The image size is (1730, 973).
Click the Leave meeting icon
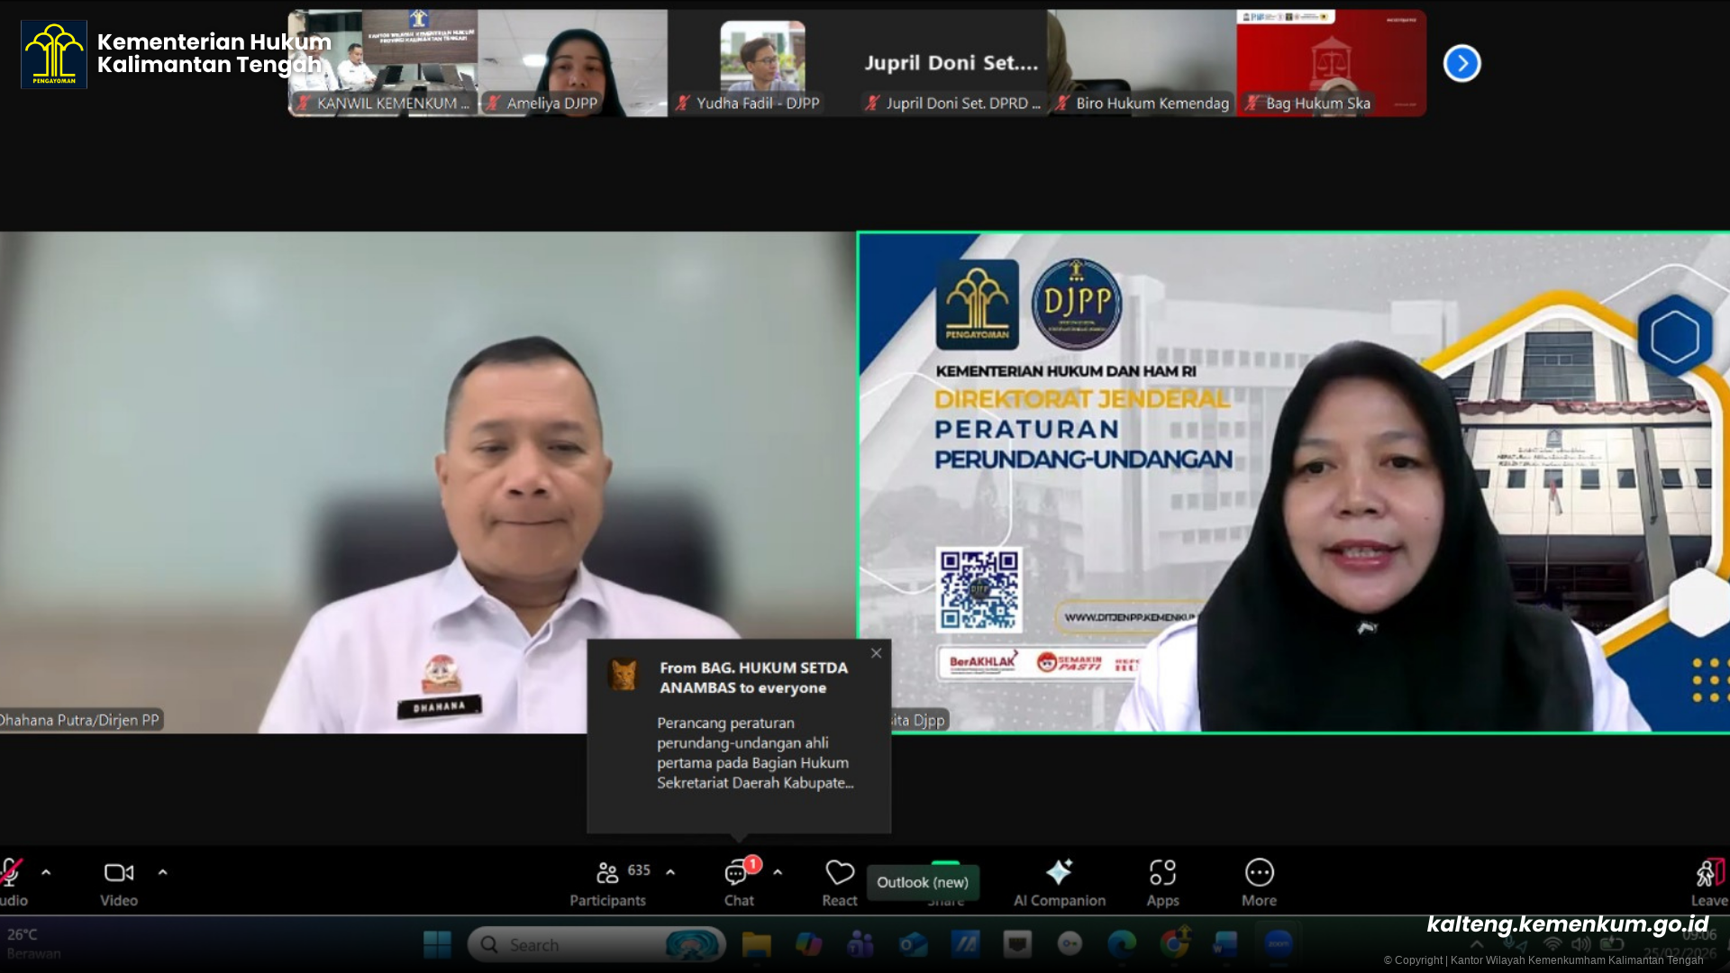click(1707, 873)
